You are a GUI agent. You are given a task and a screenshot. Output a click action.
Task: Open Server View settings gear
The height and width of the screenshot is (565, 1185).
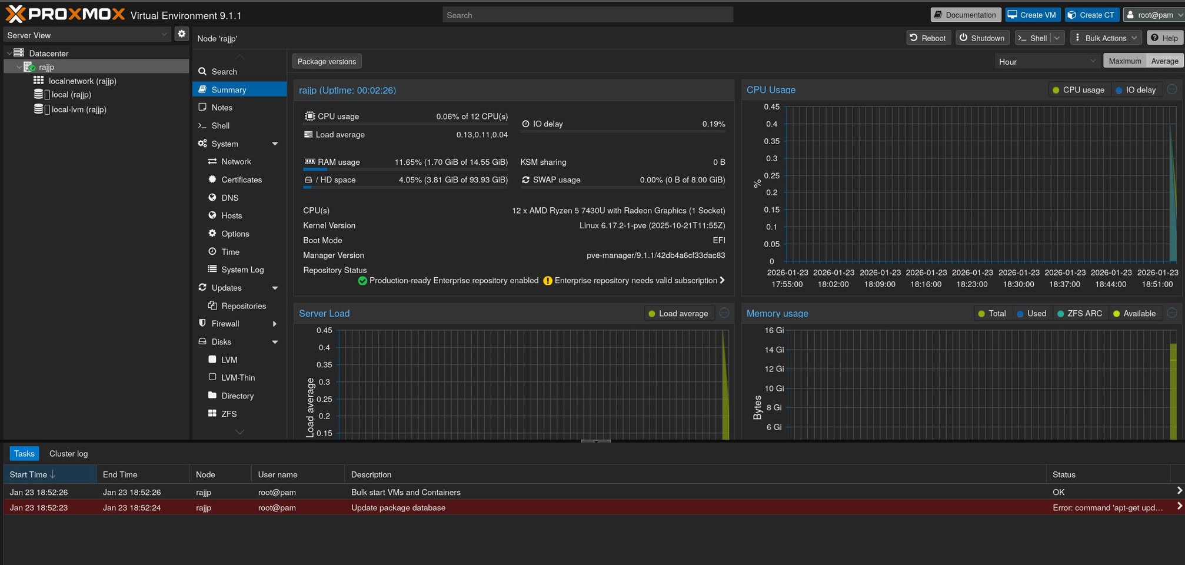coord(182,34)
